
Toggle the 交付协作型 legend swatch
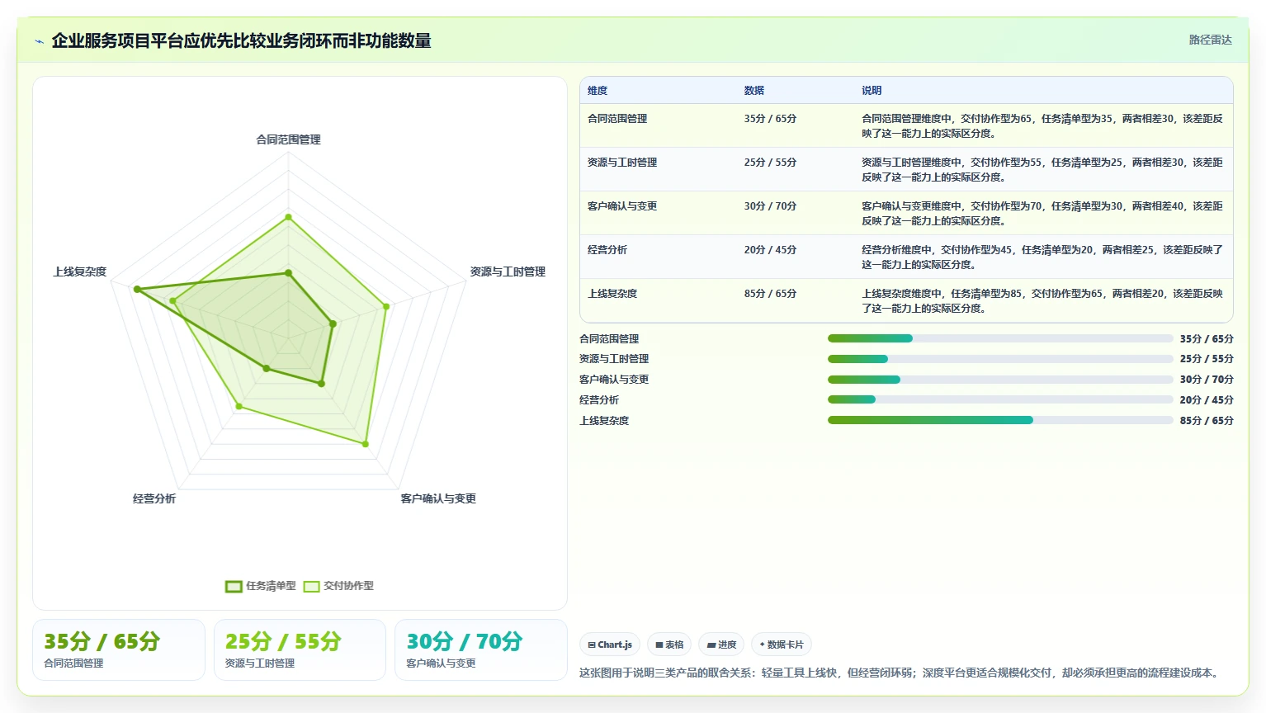tap(311, 586)
